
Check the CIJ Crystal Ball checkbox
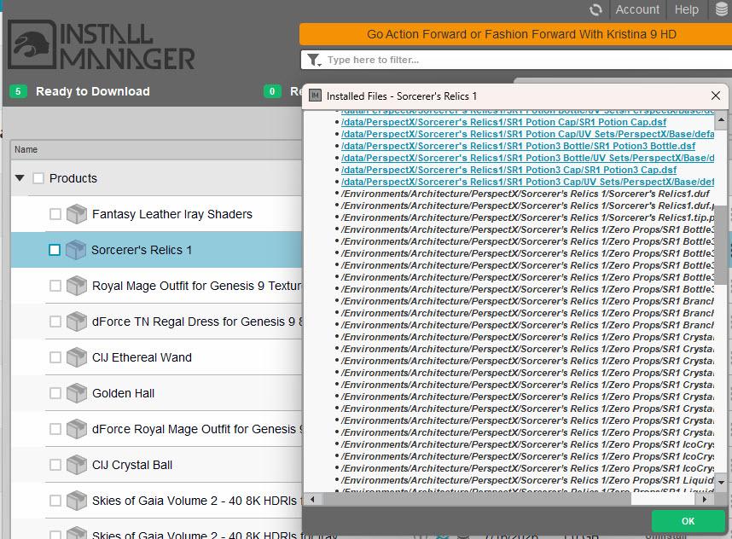tap(55, 465)
